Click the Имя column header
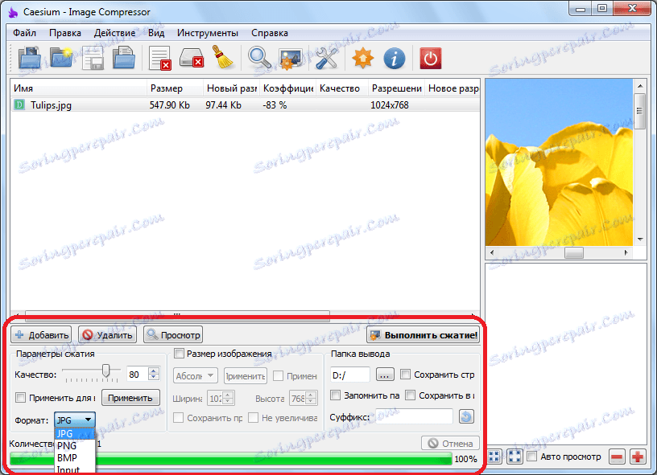 (x=79, y=88)
